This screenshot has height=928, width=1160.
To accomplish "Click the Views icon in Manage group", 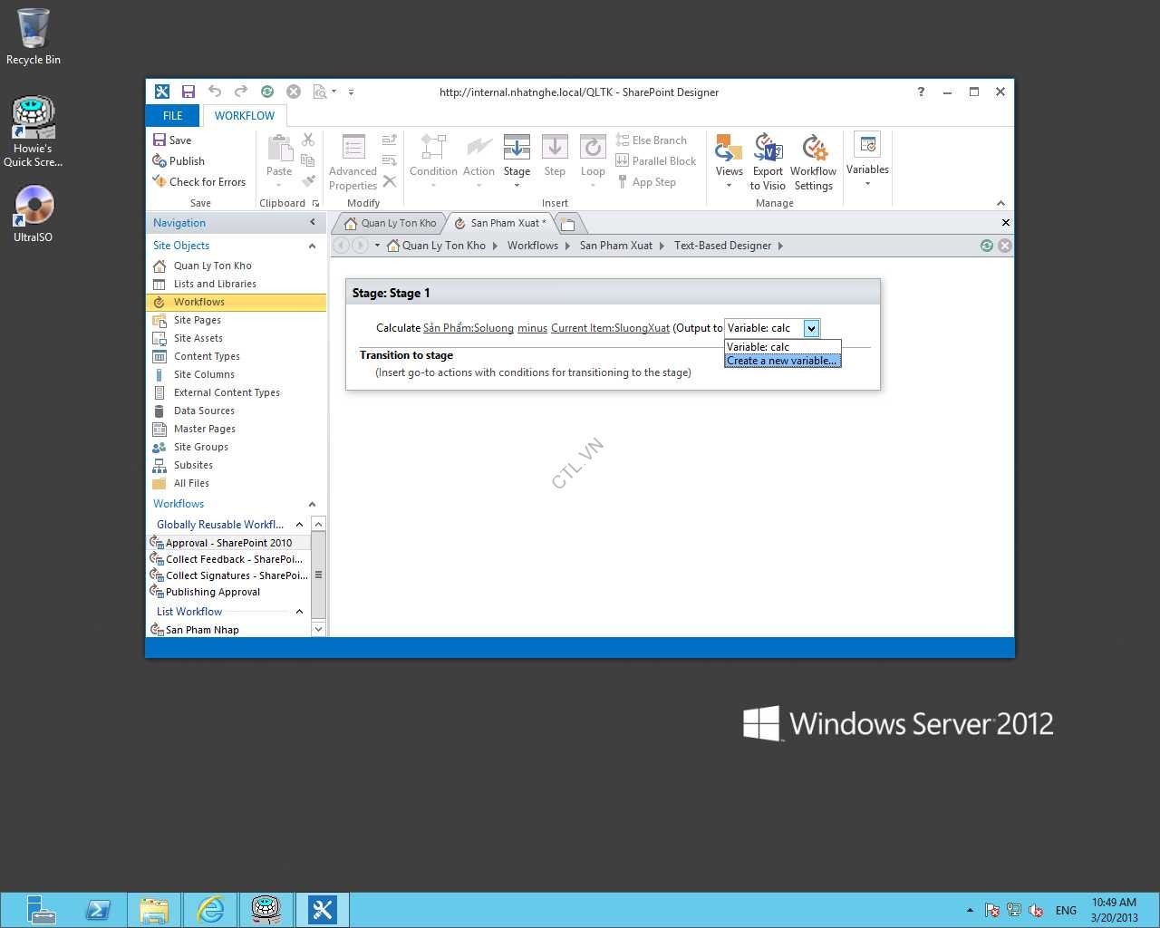I will coord(729,149).
